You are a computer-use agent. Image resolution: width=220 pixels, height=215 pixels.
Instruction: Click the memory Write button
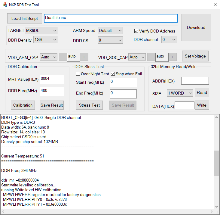coord(202,105)
